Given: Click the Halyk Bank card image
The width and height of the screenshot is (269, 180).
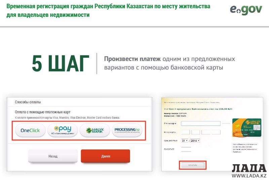Looking at the screenshot, I should tap(247, 127).
